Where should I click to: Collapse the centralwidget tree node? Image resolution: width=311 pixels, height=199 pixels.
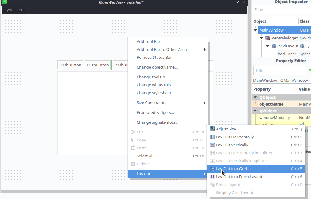[261, 38]
